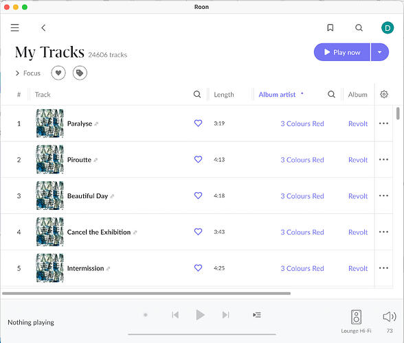
Task: Toggle the favorites filter heart button
Action: pyautogui.click(x=58, y=73)
